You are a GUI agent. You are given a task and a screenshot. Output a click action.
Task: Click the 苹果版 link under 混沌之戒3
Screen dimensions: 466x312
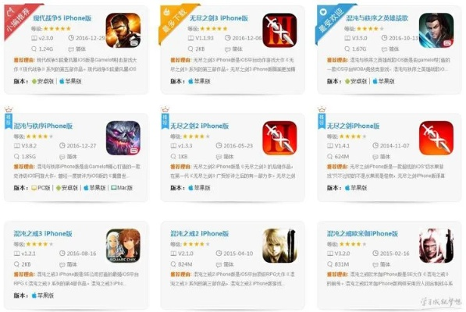(42, 296)
